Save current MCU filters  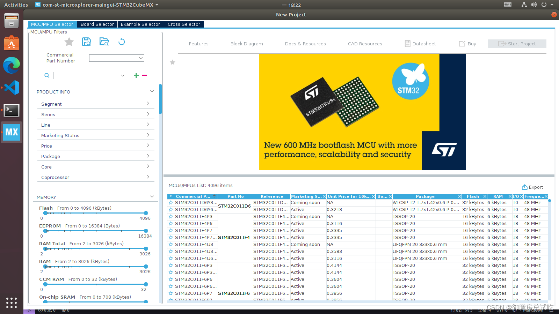click(x=86, y=42)
